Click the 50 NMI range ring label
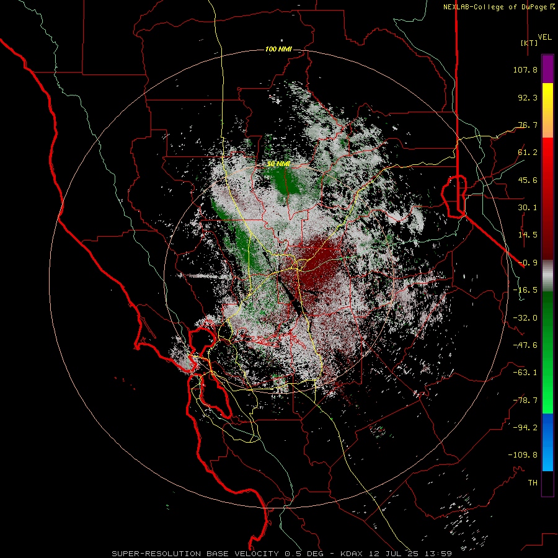Screen dimensions: 558x558 point(278,164)
